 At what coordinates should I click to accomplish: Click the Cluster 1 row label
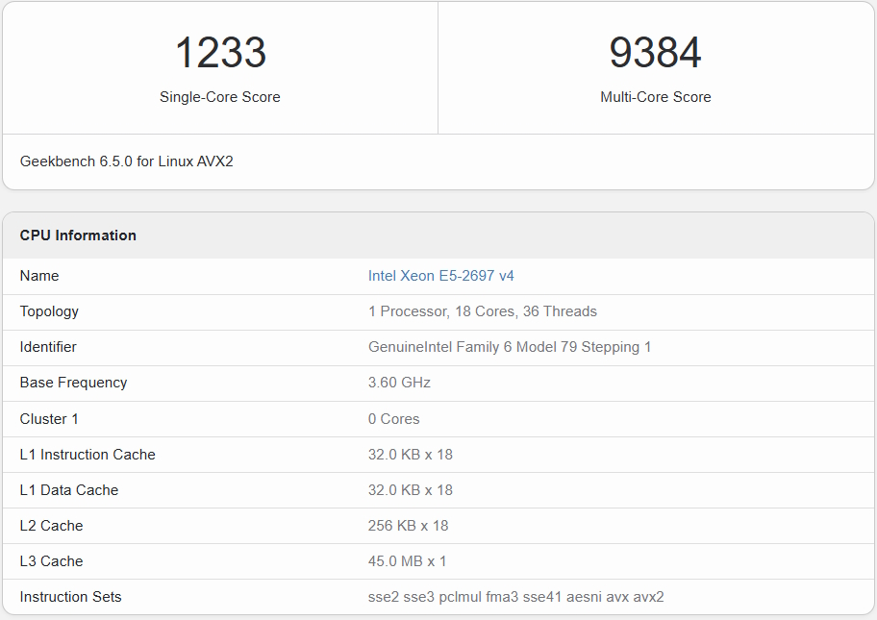click(x=49, y=419)
